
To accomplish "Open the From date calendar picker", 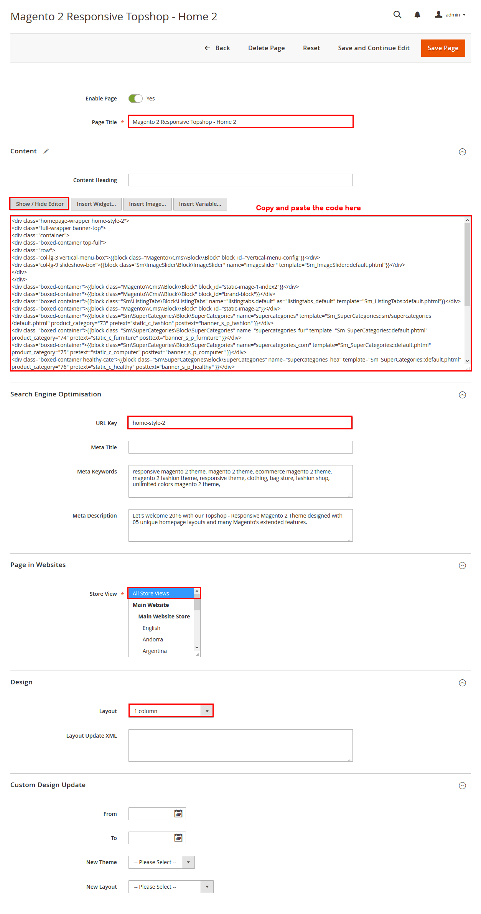I will tap(178, 813).
